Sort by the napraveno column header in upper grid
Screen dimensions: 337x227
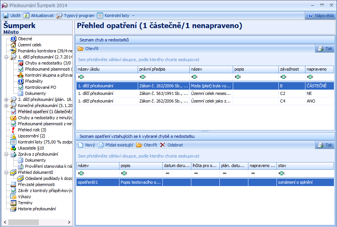[x=320, y=69]
